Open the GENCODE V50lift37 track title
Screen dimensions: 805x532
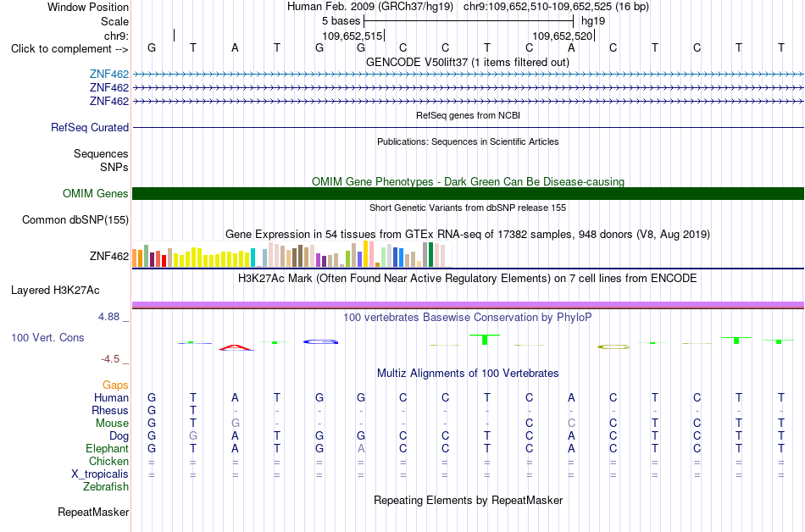pos(468,62)
